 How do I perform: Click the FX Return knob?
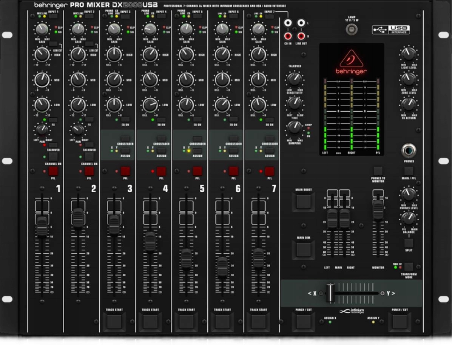(x=409, y=104)
